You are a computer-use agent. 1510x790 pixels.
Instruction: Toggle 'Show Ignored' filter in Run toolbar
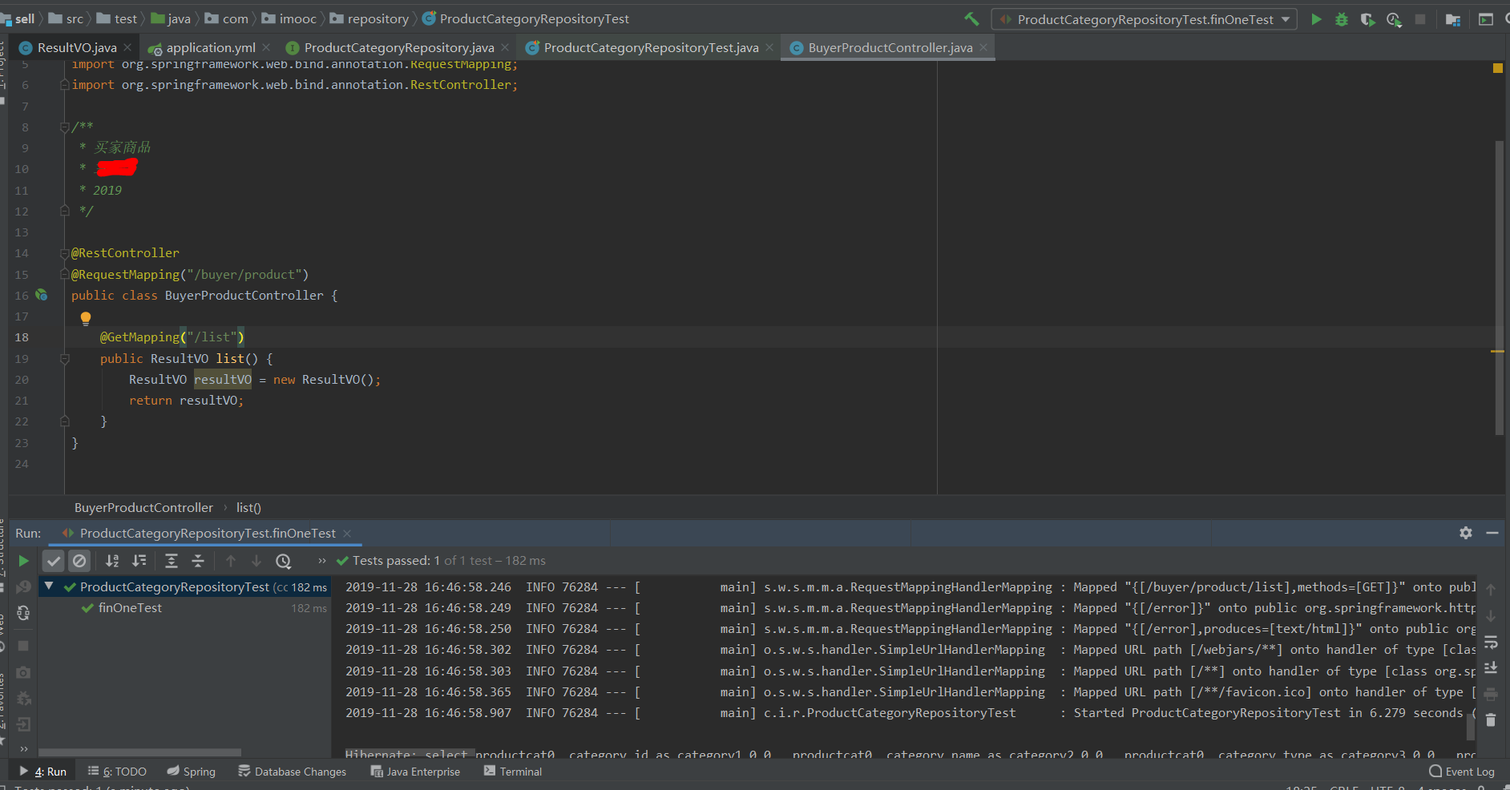click(79, 561)
